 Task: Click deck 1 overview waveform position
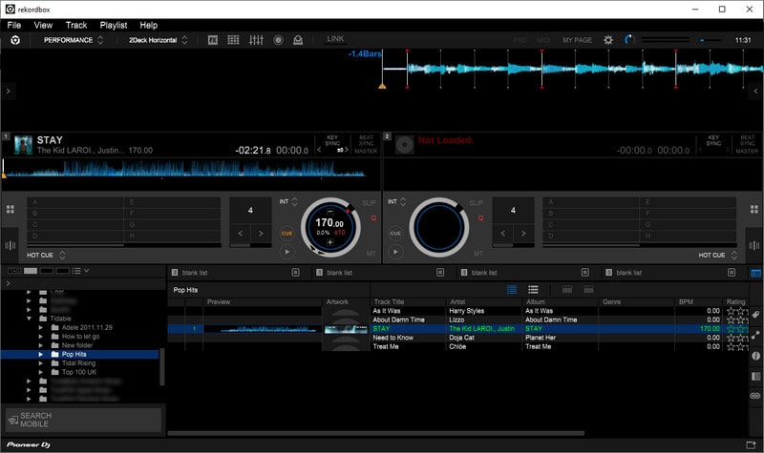tap(184, 170)
